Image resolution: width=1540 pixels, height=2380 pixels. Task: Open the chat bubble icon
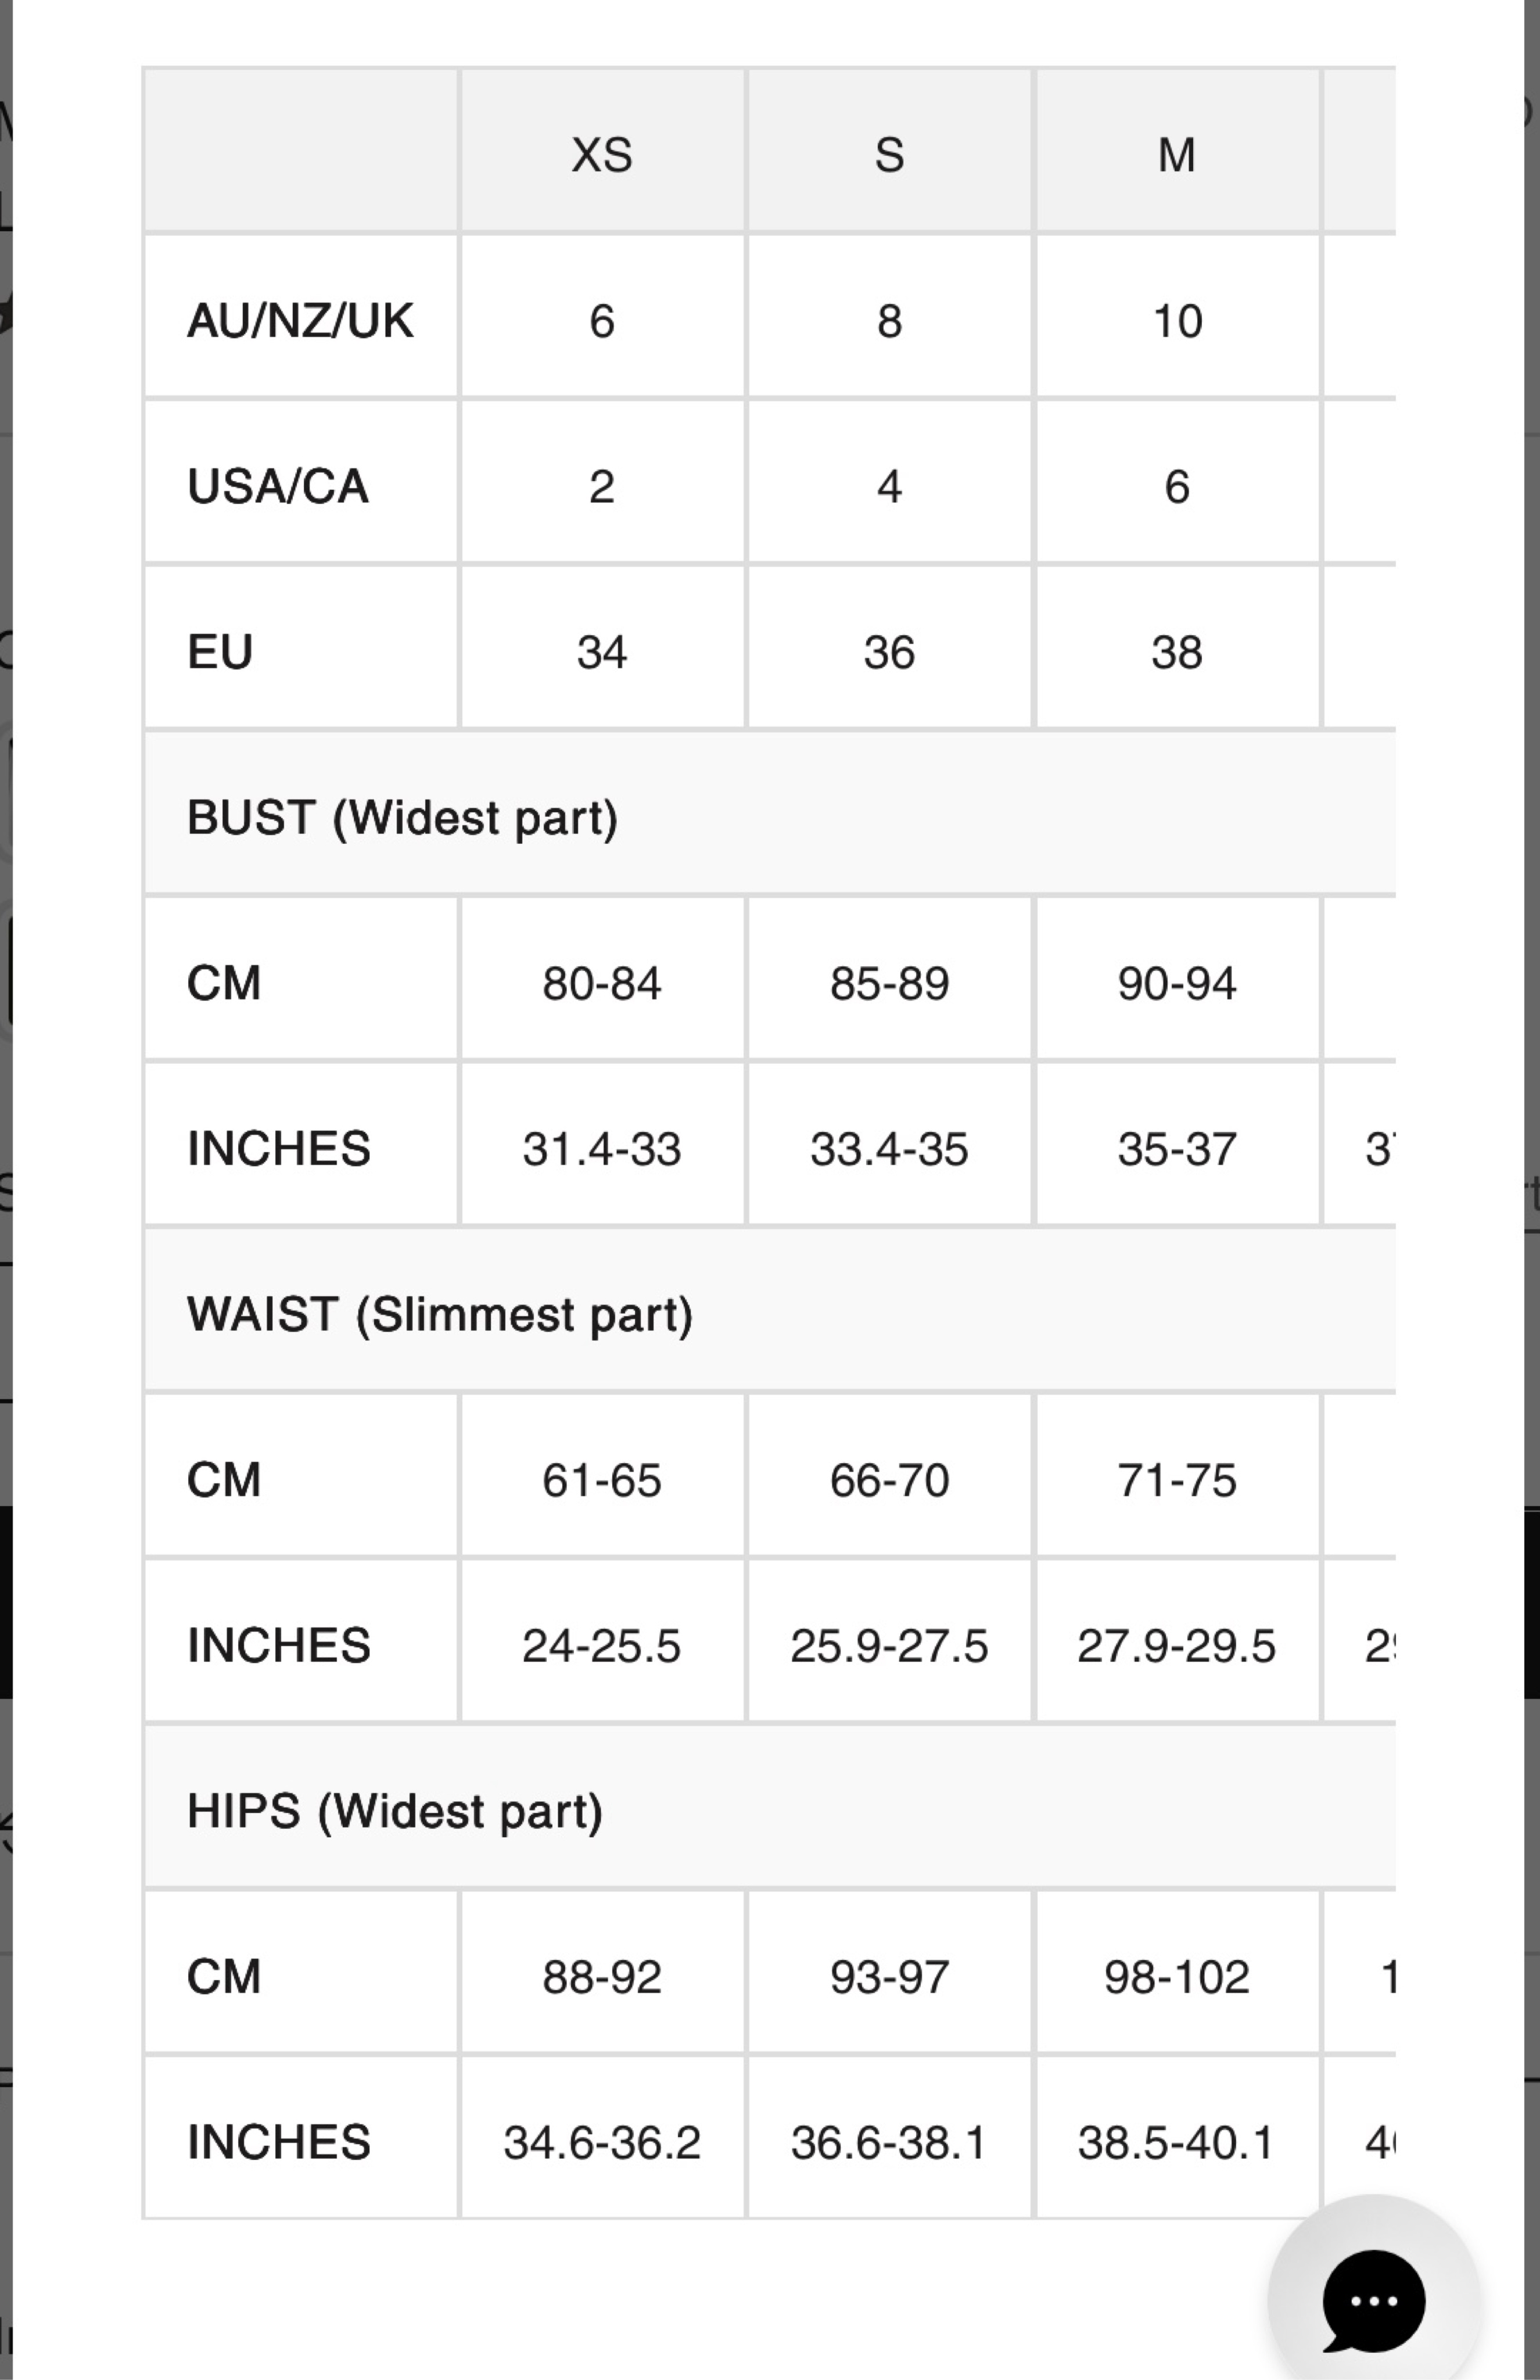(x=1373, y=2300)
